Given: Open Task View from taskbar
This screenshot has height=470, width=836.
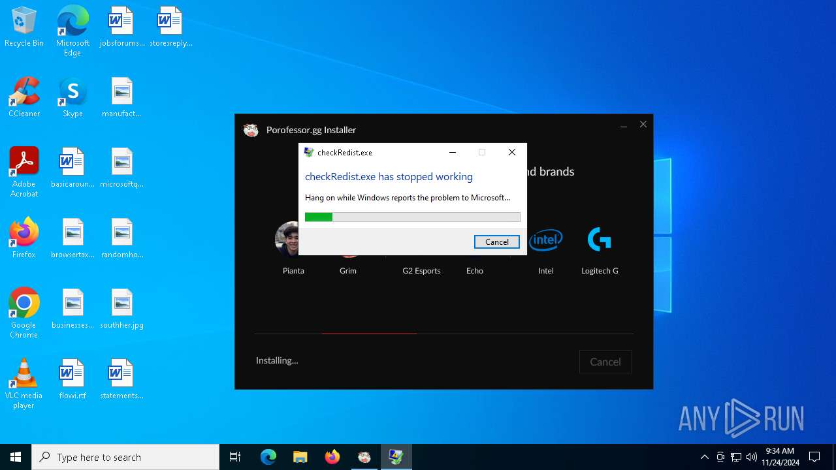Looking at the screenshot, I should 235,457.
